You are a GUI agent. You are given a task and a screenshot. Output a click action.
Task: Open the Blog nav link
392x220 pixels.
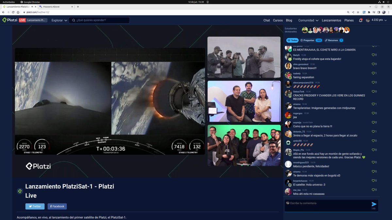289,20
